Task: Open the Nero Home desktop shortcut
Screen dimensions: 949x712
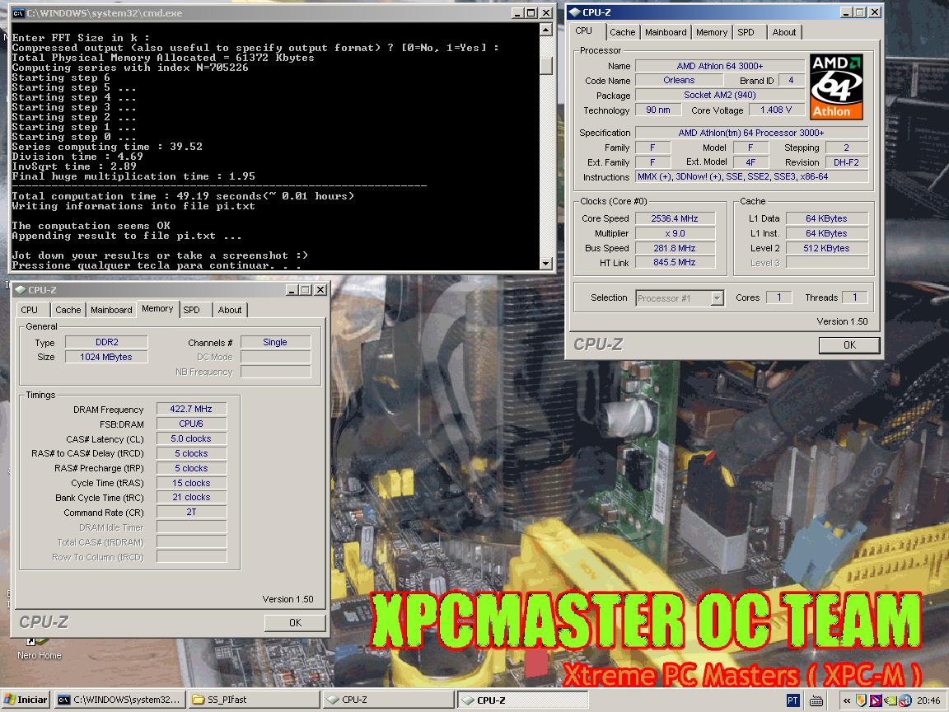Action: click(39, 649)
